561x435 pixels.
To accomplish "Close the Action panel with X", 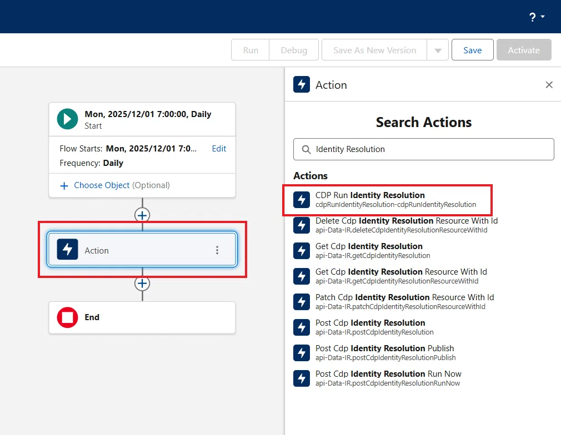I will coord(549,85).
